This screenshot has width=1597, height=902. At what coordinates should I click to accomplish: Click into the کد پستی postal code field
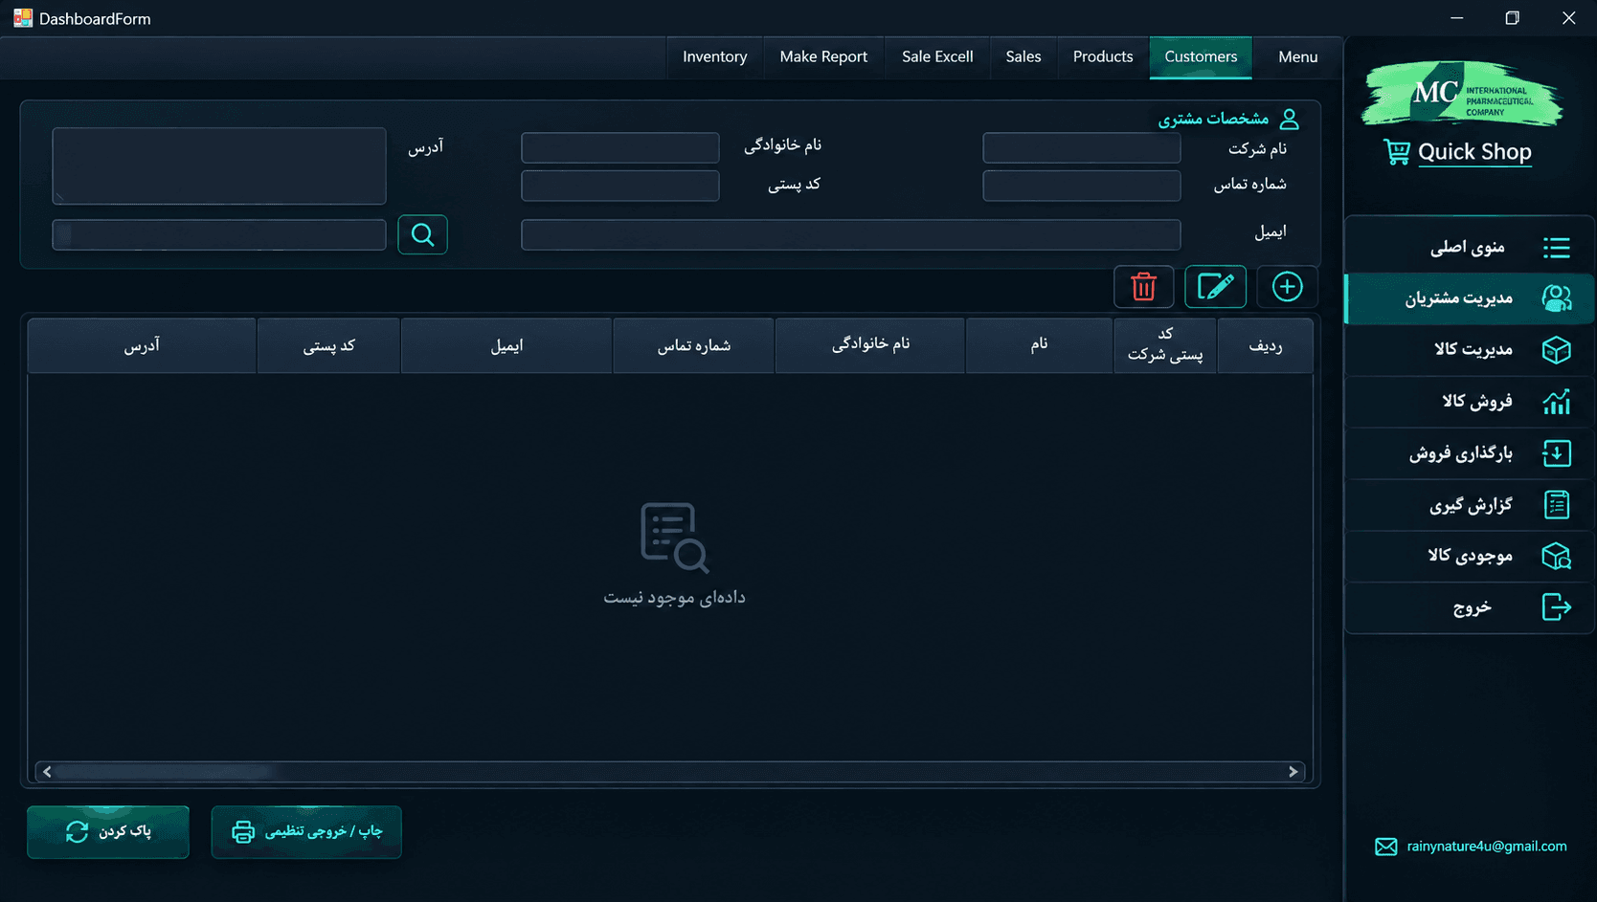click(619, 186)
